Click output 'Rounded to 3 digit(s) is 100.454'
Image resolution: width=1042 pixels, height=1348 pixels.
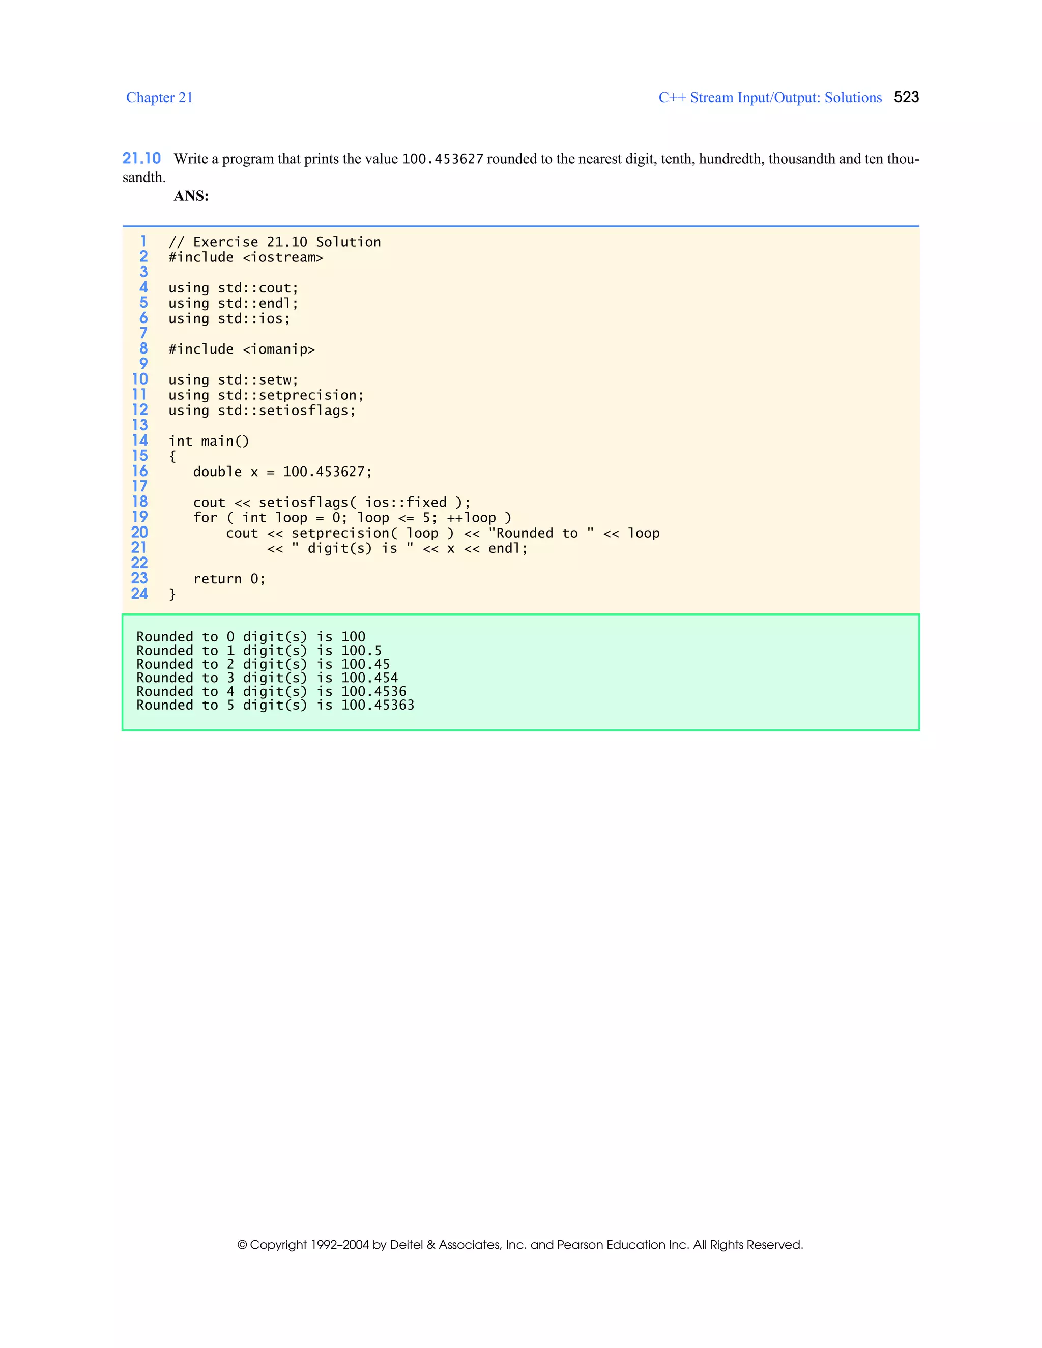point(267,678)
